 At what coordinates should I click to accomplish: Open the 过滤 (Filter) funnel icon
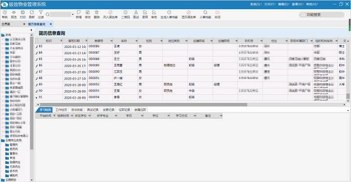tap(40, 13)
